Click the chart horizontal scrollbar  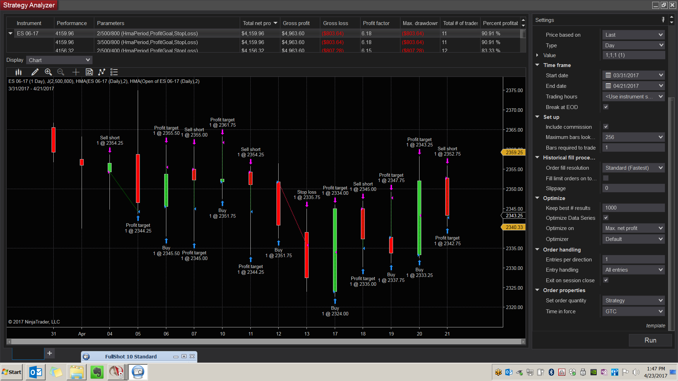click(265, 341)
